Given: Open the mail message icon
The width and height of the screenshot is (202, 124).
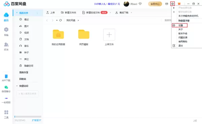Looking at the screenshot, I should [167, 4].
